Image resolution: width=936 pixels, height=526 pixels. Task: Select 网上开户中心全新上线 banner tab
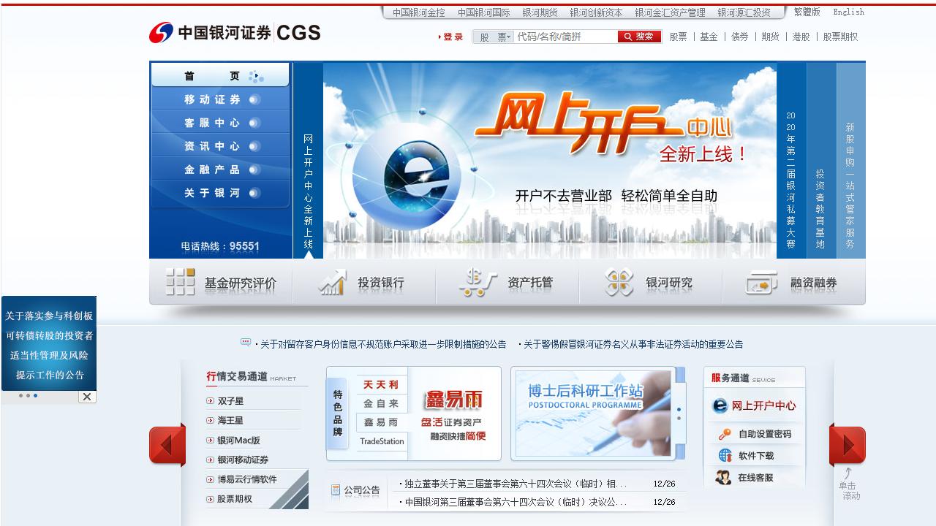coord(308,161)
